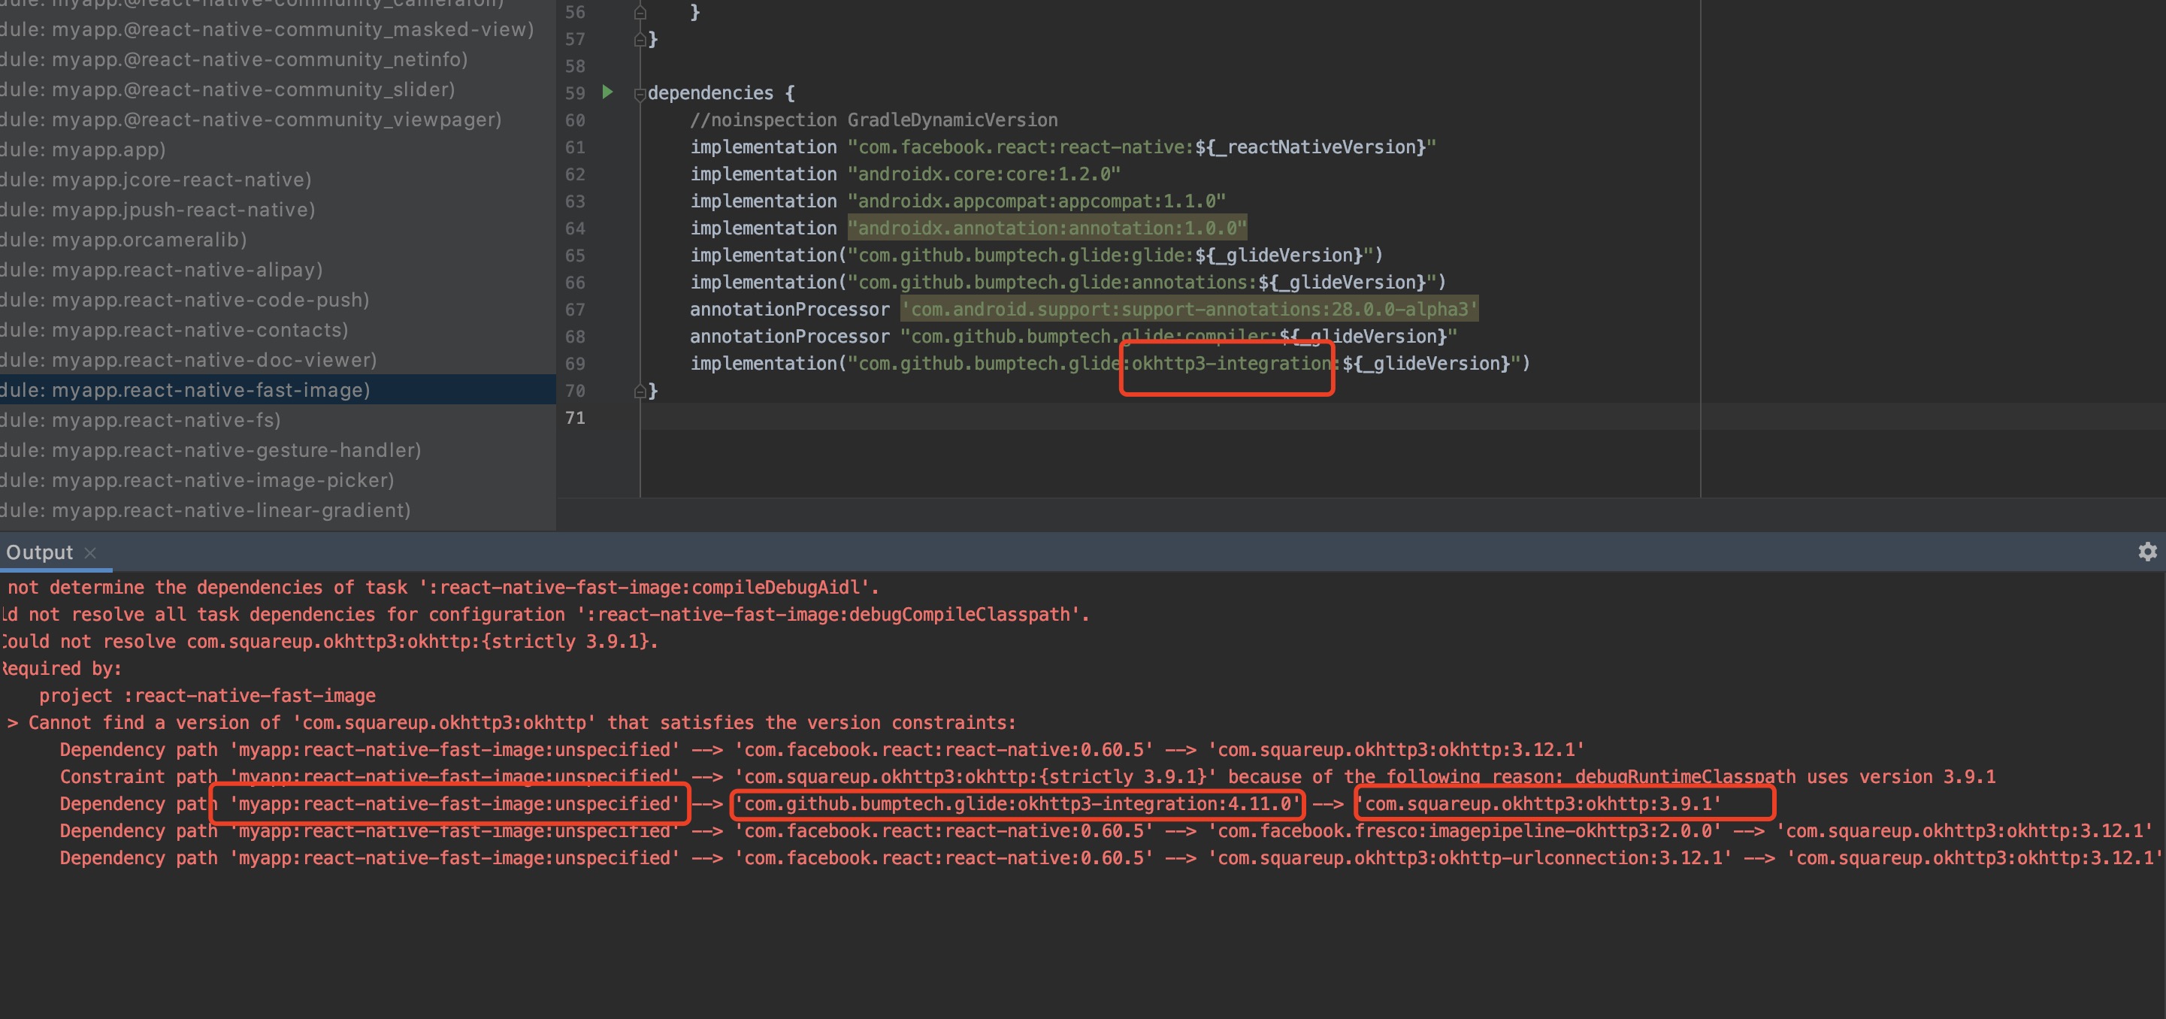The image size is (2166, 1019).
Task: Close the Output tab
Action: pos(90,552)
